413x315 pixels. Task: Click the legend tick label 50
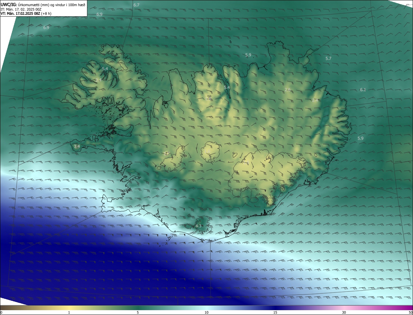point(411,312)
